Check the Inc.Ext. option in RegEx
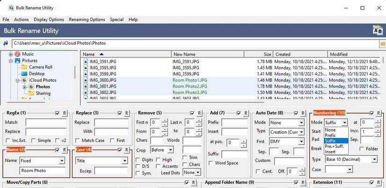This screenshot has height=188, width=386. pyautogui.click(x=8, y=141)
